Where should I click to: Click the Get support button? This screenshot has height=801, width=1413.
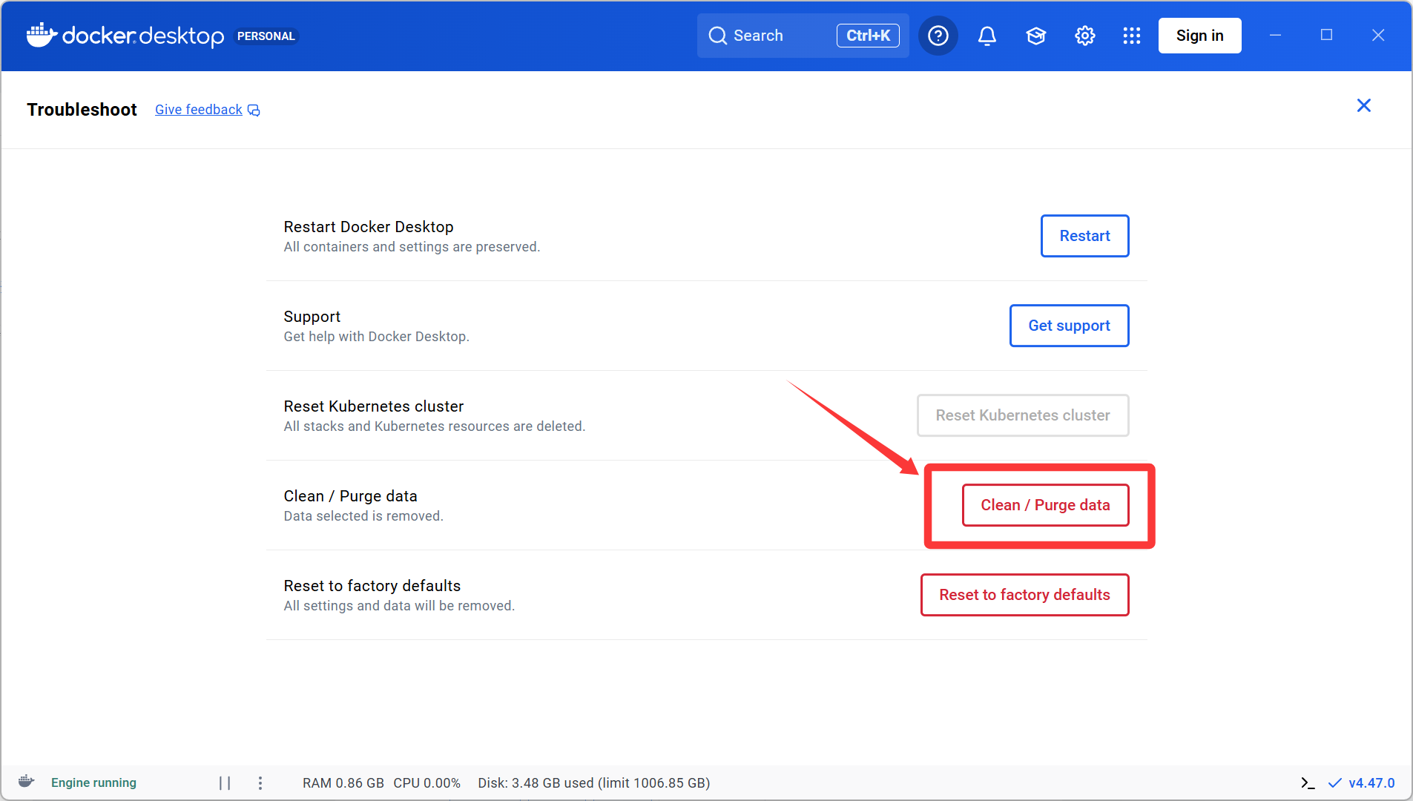click(x=1069, y=326)
